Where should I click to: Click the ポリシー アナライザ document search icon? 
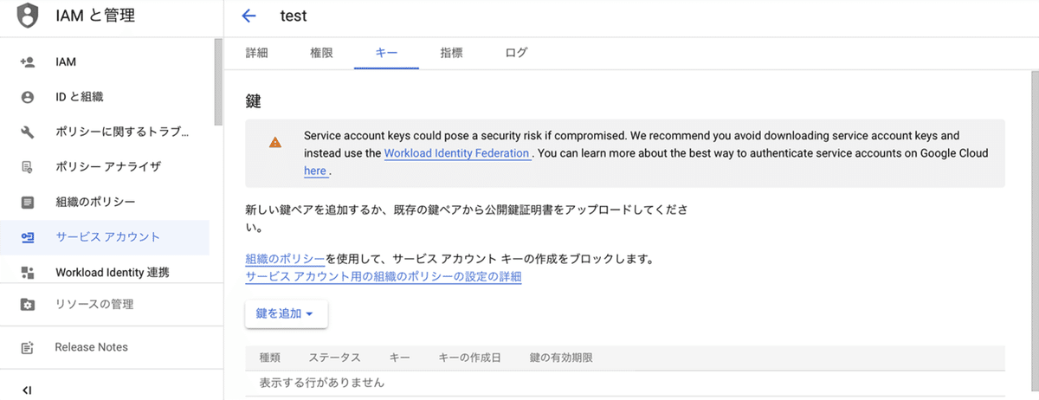(x=28, y=166)
